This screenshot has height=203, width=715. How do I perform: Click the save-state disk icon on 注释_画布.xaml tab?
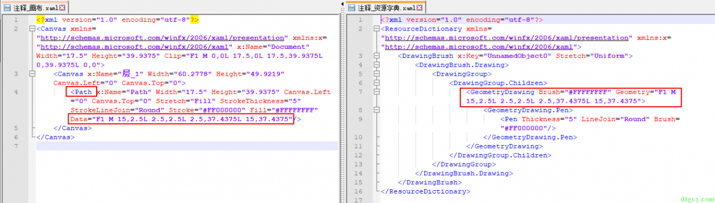(x=7, y=8)
